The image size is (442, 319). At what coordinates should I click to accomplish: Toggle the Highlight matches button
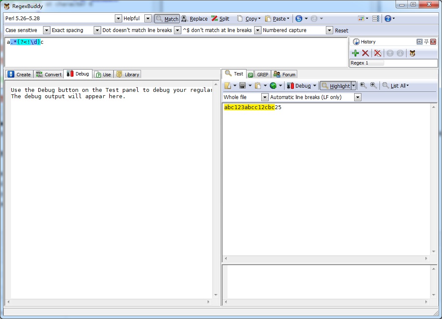click(x=336, y=86)
